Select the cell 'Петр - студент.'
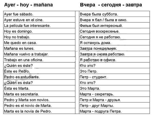The width and height of the screenshot is (152, 117). [115, 77]
